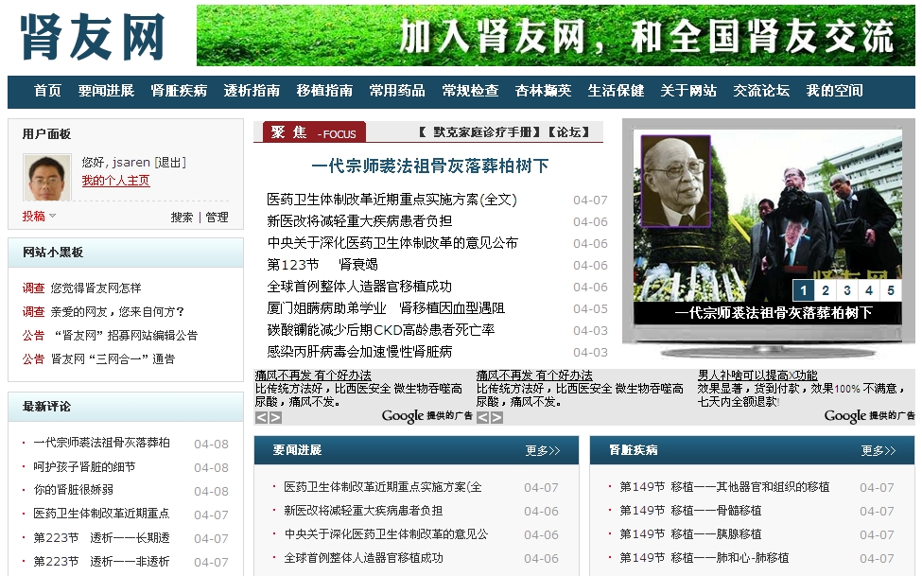Open 默克家庭诊疗手册 link in focus header
Screen dimensions: 922x576
pos(480,131)
